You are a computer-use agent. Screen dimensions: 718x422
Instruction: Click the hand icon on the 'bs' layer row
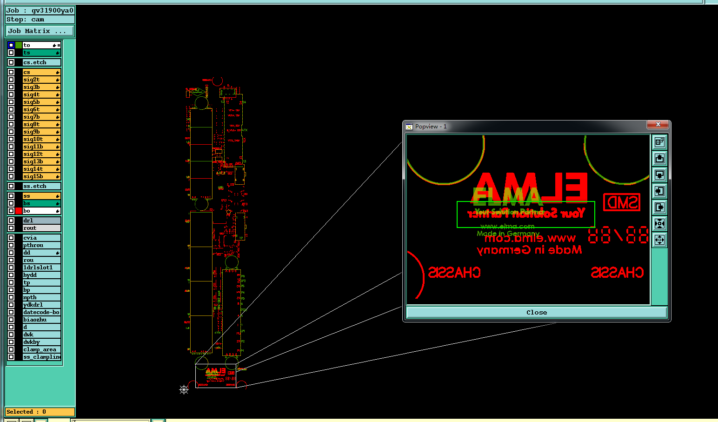point(58,203)
